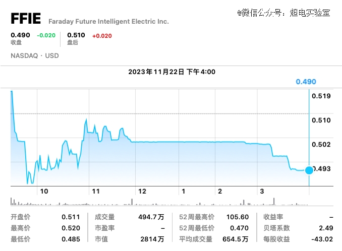
Task: Click the volume bars below the chart
Action: (x=159, y=202)
